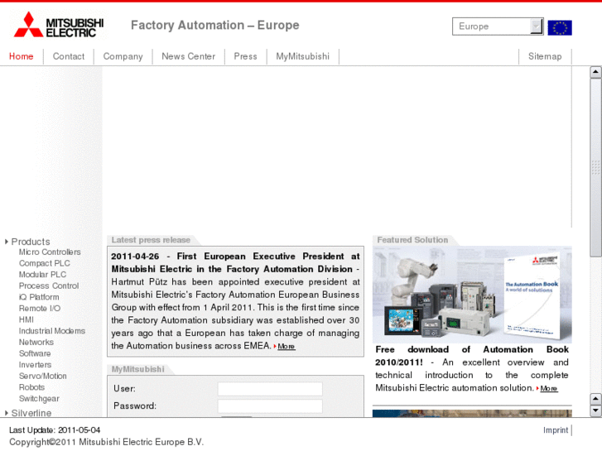The width and height of the screenshot is (602, 451).
Task: Click the Password input field
Action: tap(270, 406)
